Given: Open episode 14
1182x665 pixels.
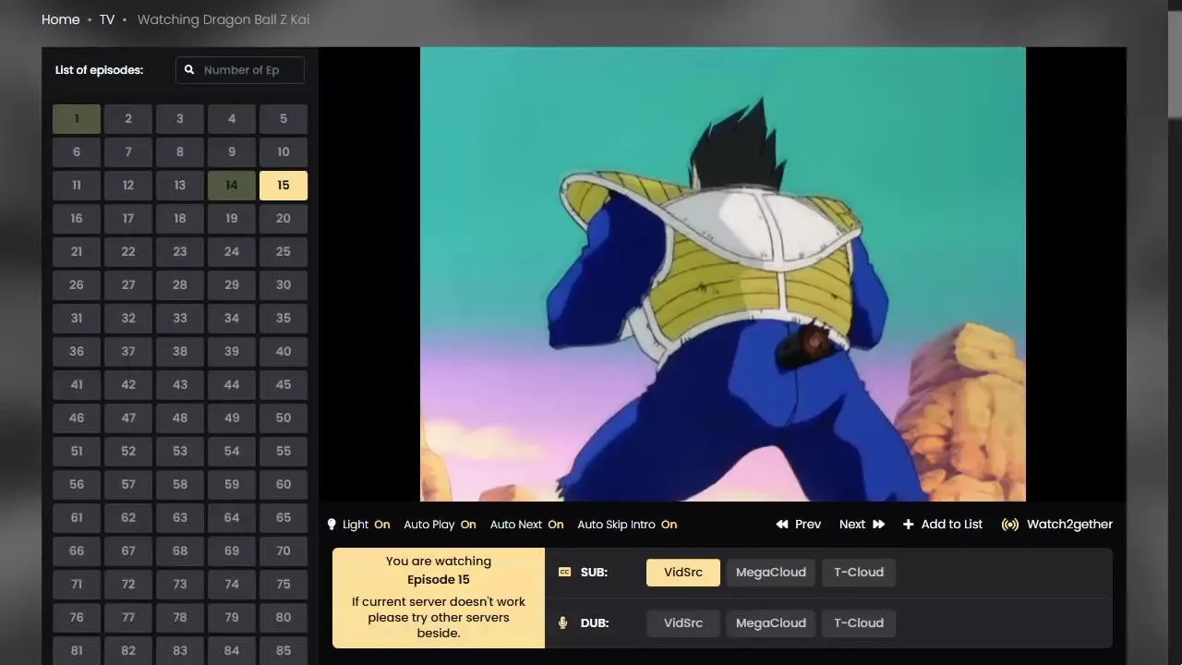Looking at the screenshot, I should point(232,186).
